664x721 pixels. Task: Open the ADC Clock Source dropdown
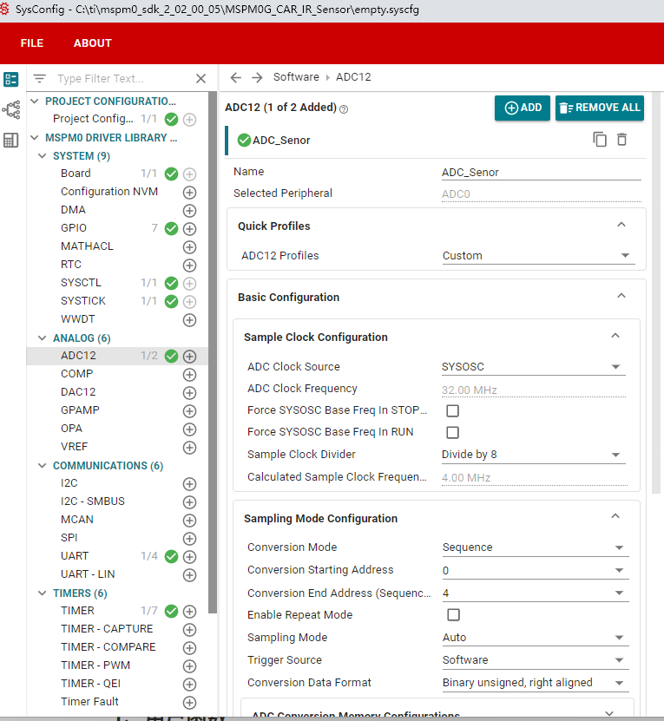533,367
